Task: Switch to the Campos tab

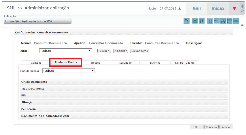Action: [36, 63]
